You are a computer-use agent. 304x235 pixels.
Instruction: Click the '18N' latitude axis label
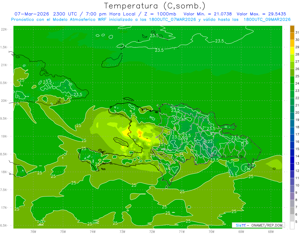5,172
